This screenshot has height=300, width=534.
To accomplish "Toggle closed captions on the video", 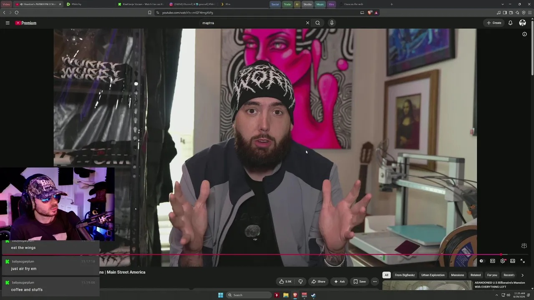I will (493, 261).
